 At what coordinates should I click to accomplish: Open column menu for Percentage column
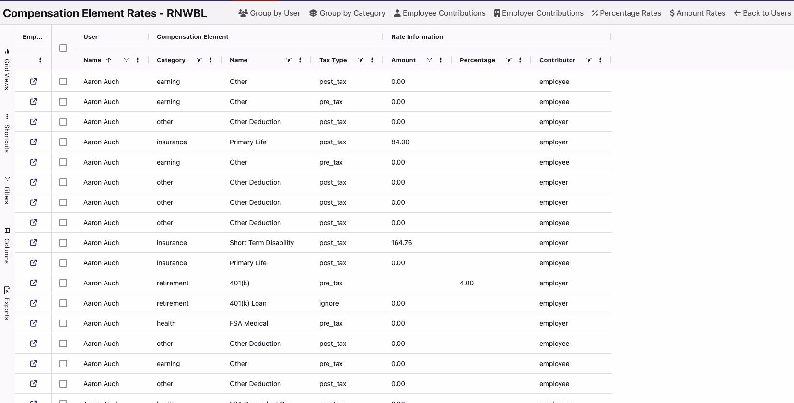point(520,60)
